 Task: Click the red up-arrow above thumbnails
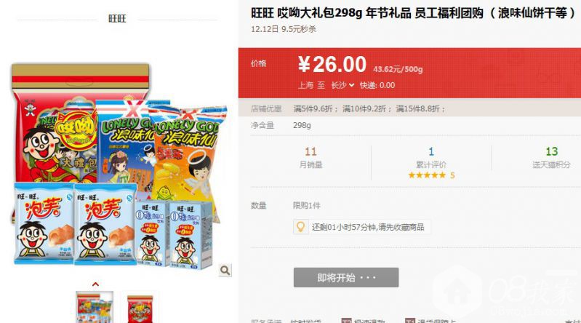(x=95, y=284)
